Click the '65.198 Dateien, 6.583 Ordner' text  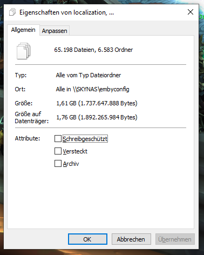[93, 50]
